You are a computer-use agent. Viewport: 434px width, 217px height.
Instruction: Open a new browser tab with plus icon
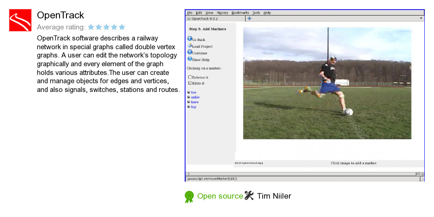pyautogui.click(x=249, y=18)
